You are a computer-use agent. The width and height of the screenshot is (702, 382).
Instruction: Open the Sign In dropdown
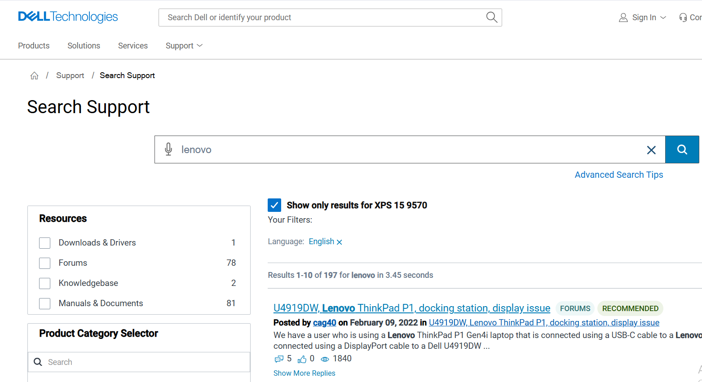(x=643, y=18)
